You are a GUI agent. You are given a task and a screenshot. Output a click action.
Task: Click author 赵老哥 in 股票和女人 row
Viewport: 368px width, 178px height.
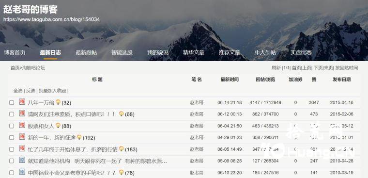click(197, 126)
